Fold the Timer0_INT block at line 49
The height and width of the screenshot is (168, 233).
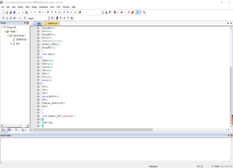[x=41, y=119]
